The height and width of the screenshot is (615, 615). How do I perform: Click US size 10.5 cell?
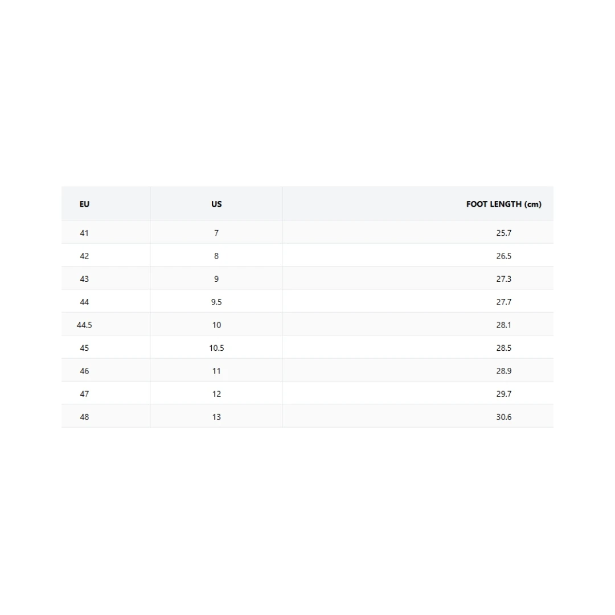pyautogui.click(x=216, y=348)
